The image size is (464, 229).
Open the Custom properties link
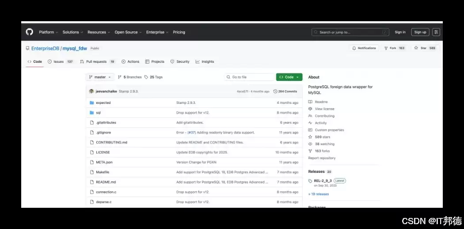pos(326,130)
